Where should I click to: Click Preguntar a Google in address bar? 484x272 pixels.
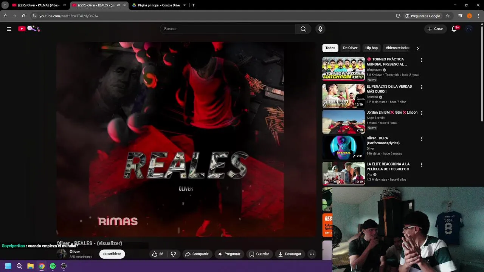point(422,16)
